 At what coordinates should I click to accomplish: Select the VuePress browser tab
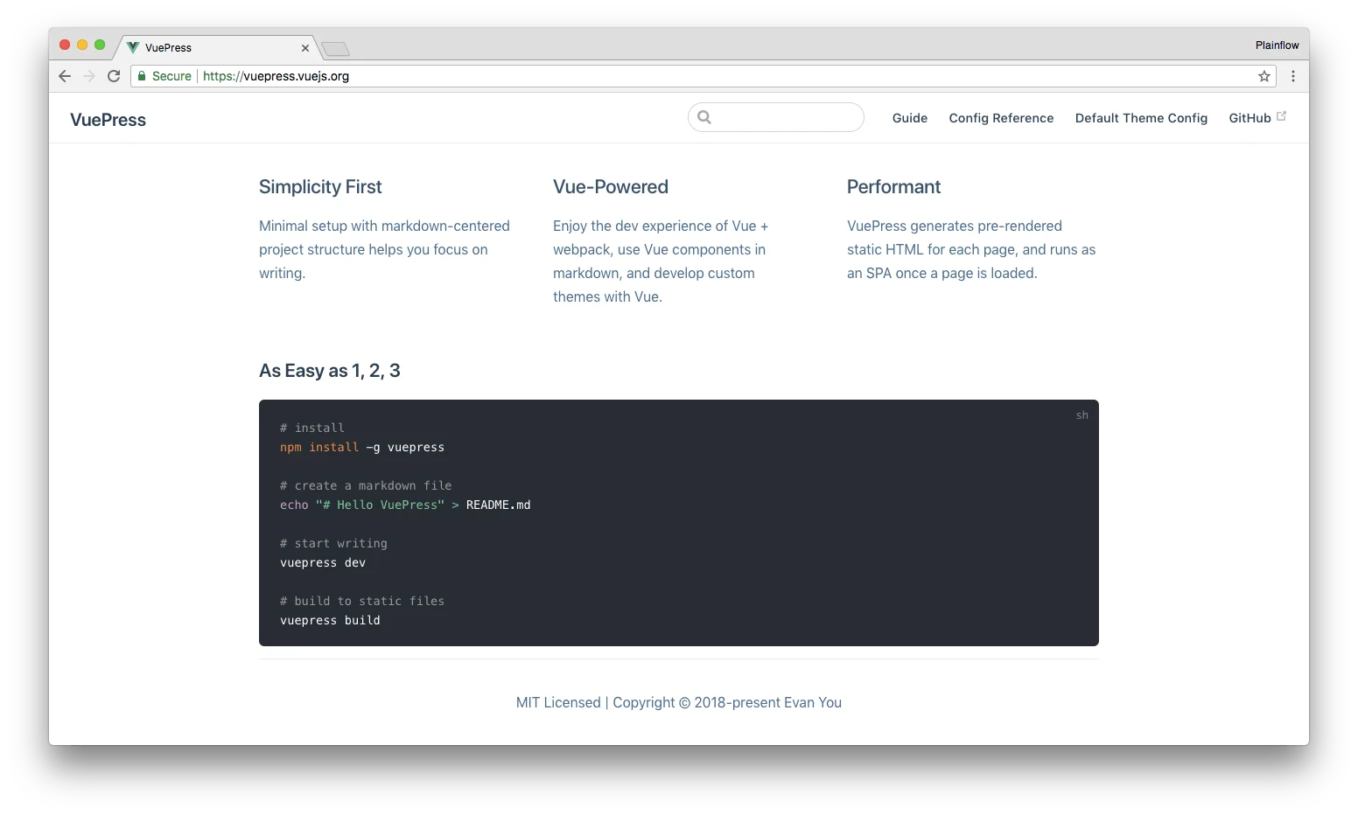click(218, 47)
